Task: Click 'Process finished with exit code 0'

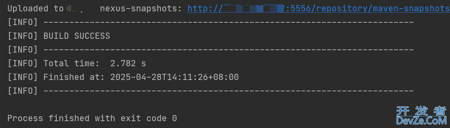Action: 92,118
